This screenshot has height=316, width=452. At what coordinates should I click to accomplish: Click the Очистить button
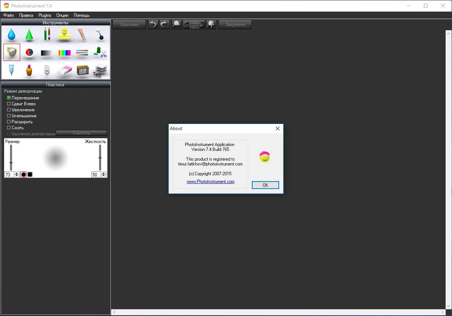pos(82,133)
